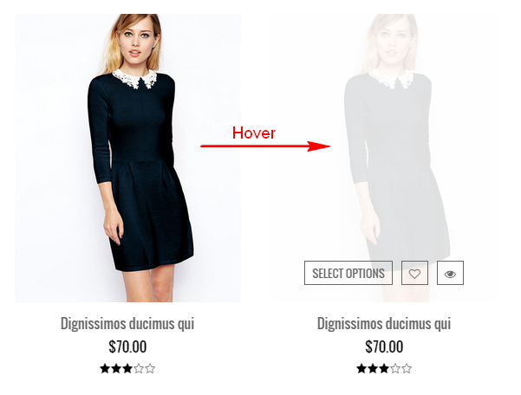Open left product title Dignissimos ducimus qui

(x=127, y=324)
